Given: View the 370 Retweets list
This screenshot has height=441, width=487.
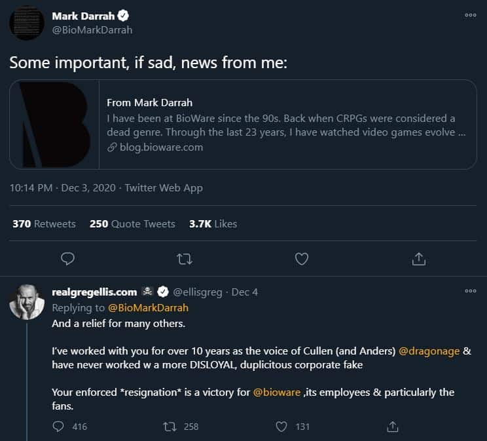Looking at the screenshot, I should pos(44,223).
